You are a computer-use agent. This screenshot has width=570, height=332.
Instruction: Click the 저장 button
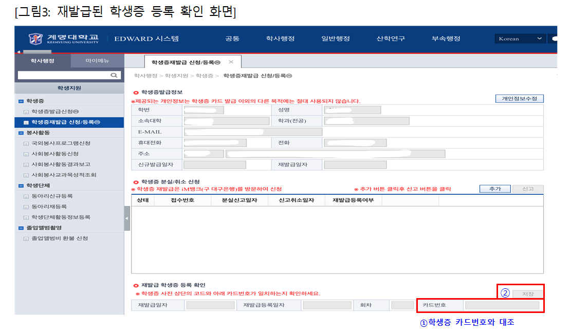(x=527, y=293)
